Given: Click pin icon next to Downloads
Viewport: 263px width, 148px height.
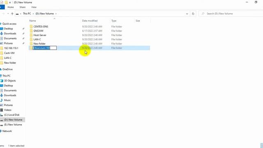Looking at the screenshot, I should coord(23,34).
